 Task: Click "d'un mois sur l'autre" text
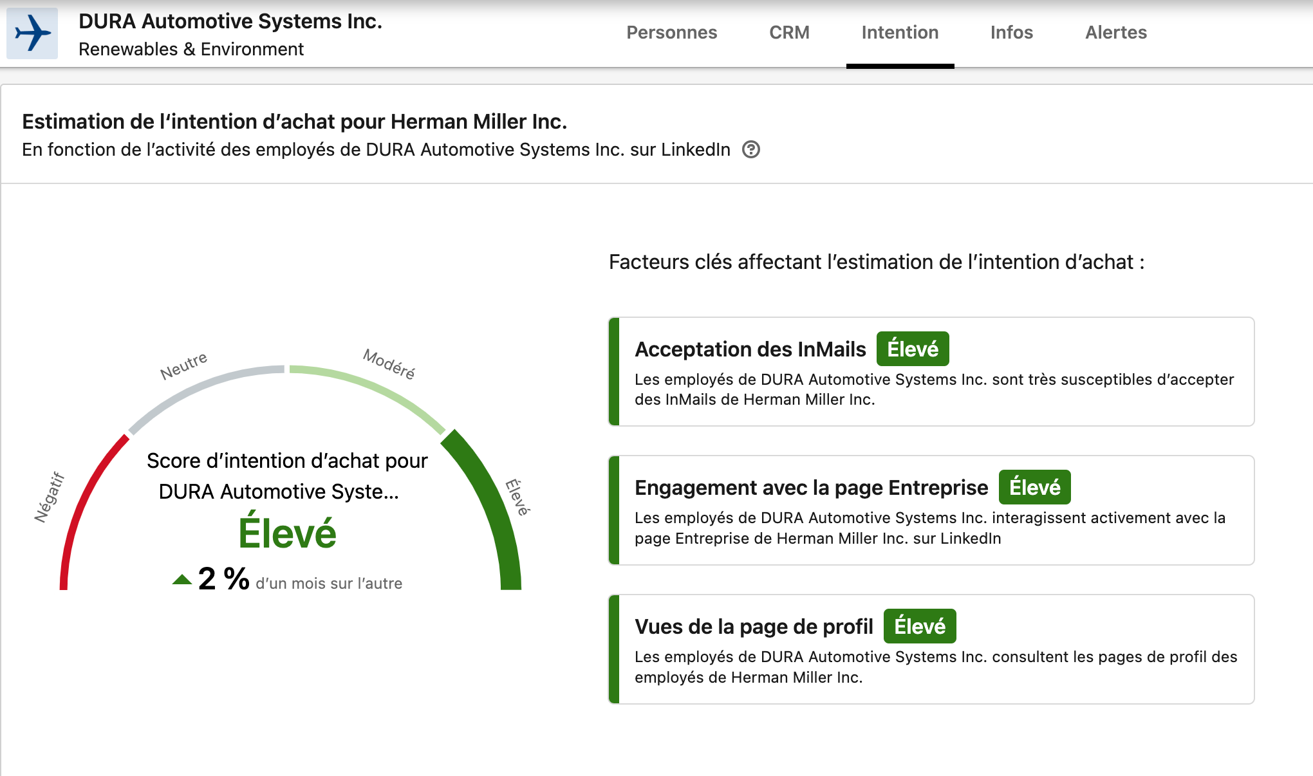(329, 584)
